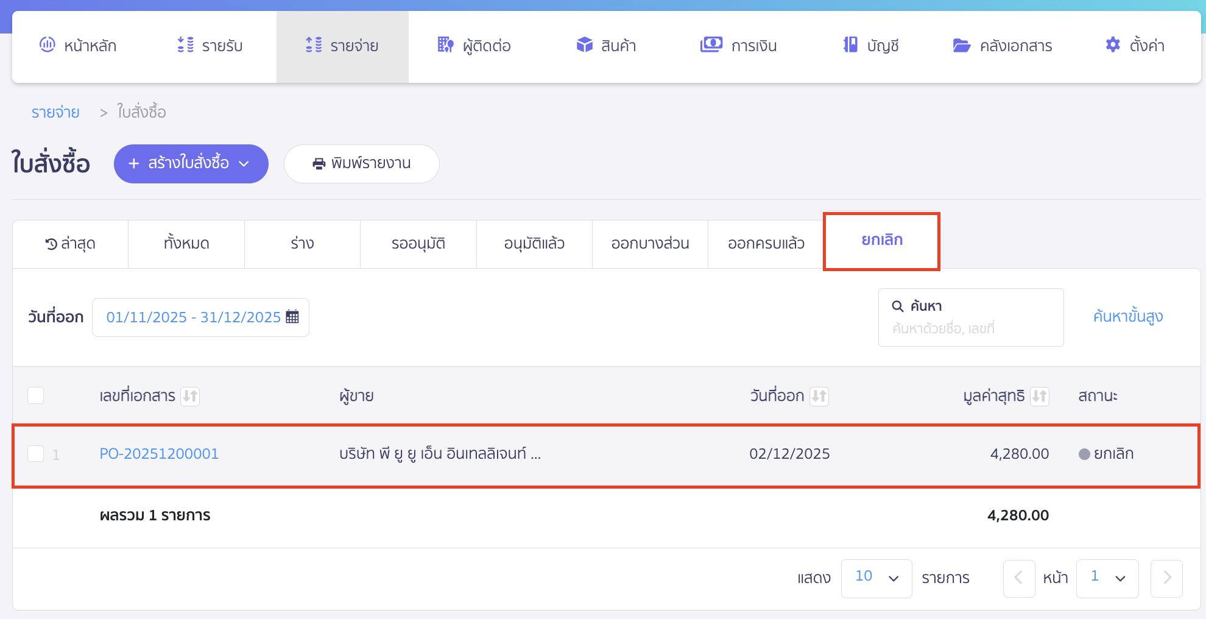Open the หน้าหลัก home icon

pyautogui.click(x=48, y=45)
